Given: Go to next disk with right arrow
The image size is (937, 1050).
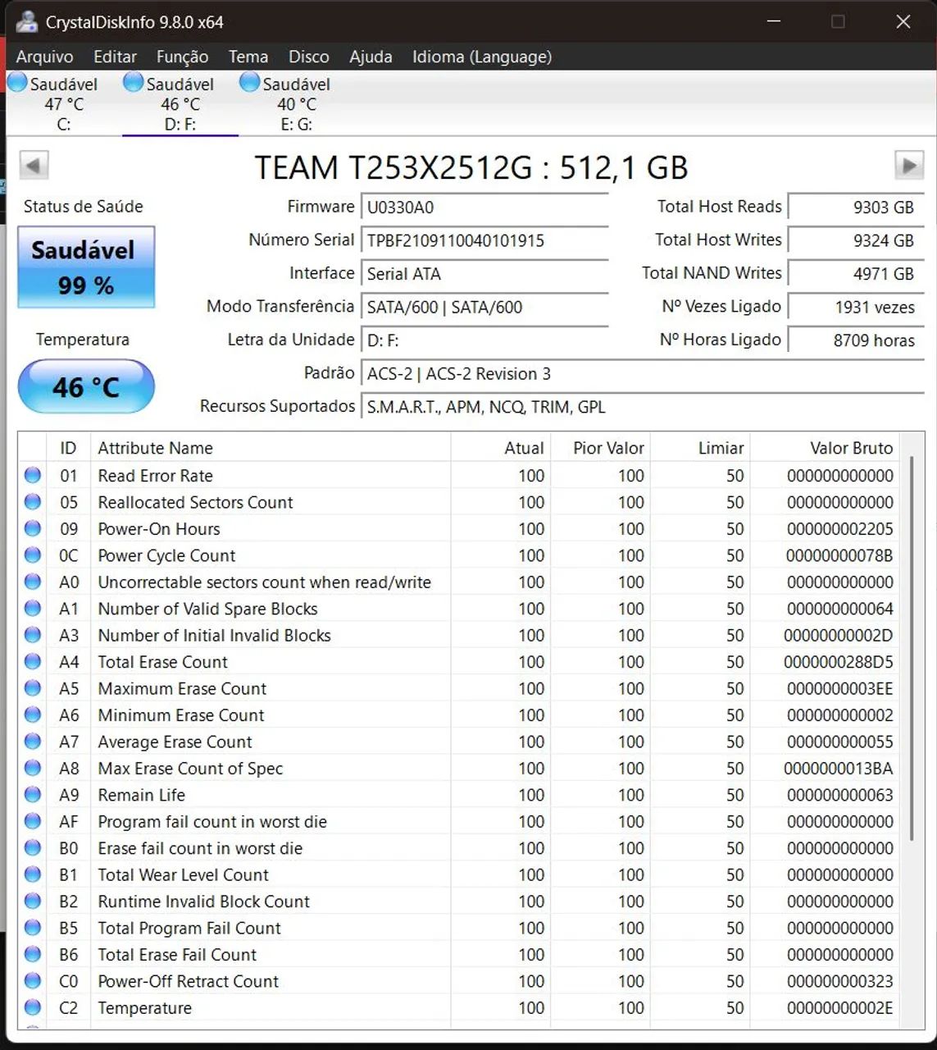Looking at the screenshot, I should coord(908,165).
